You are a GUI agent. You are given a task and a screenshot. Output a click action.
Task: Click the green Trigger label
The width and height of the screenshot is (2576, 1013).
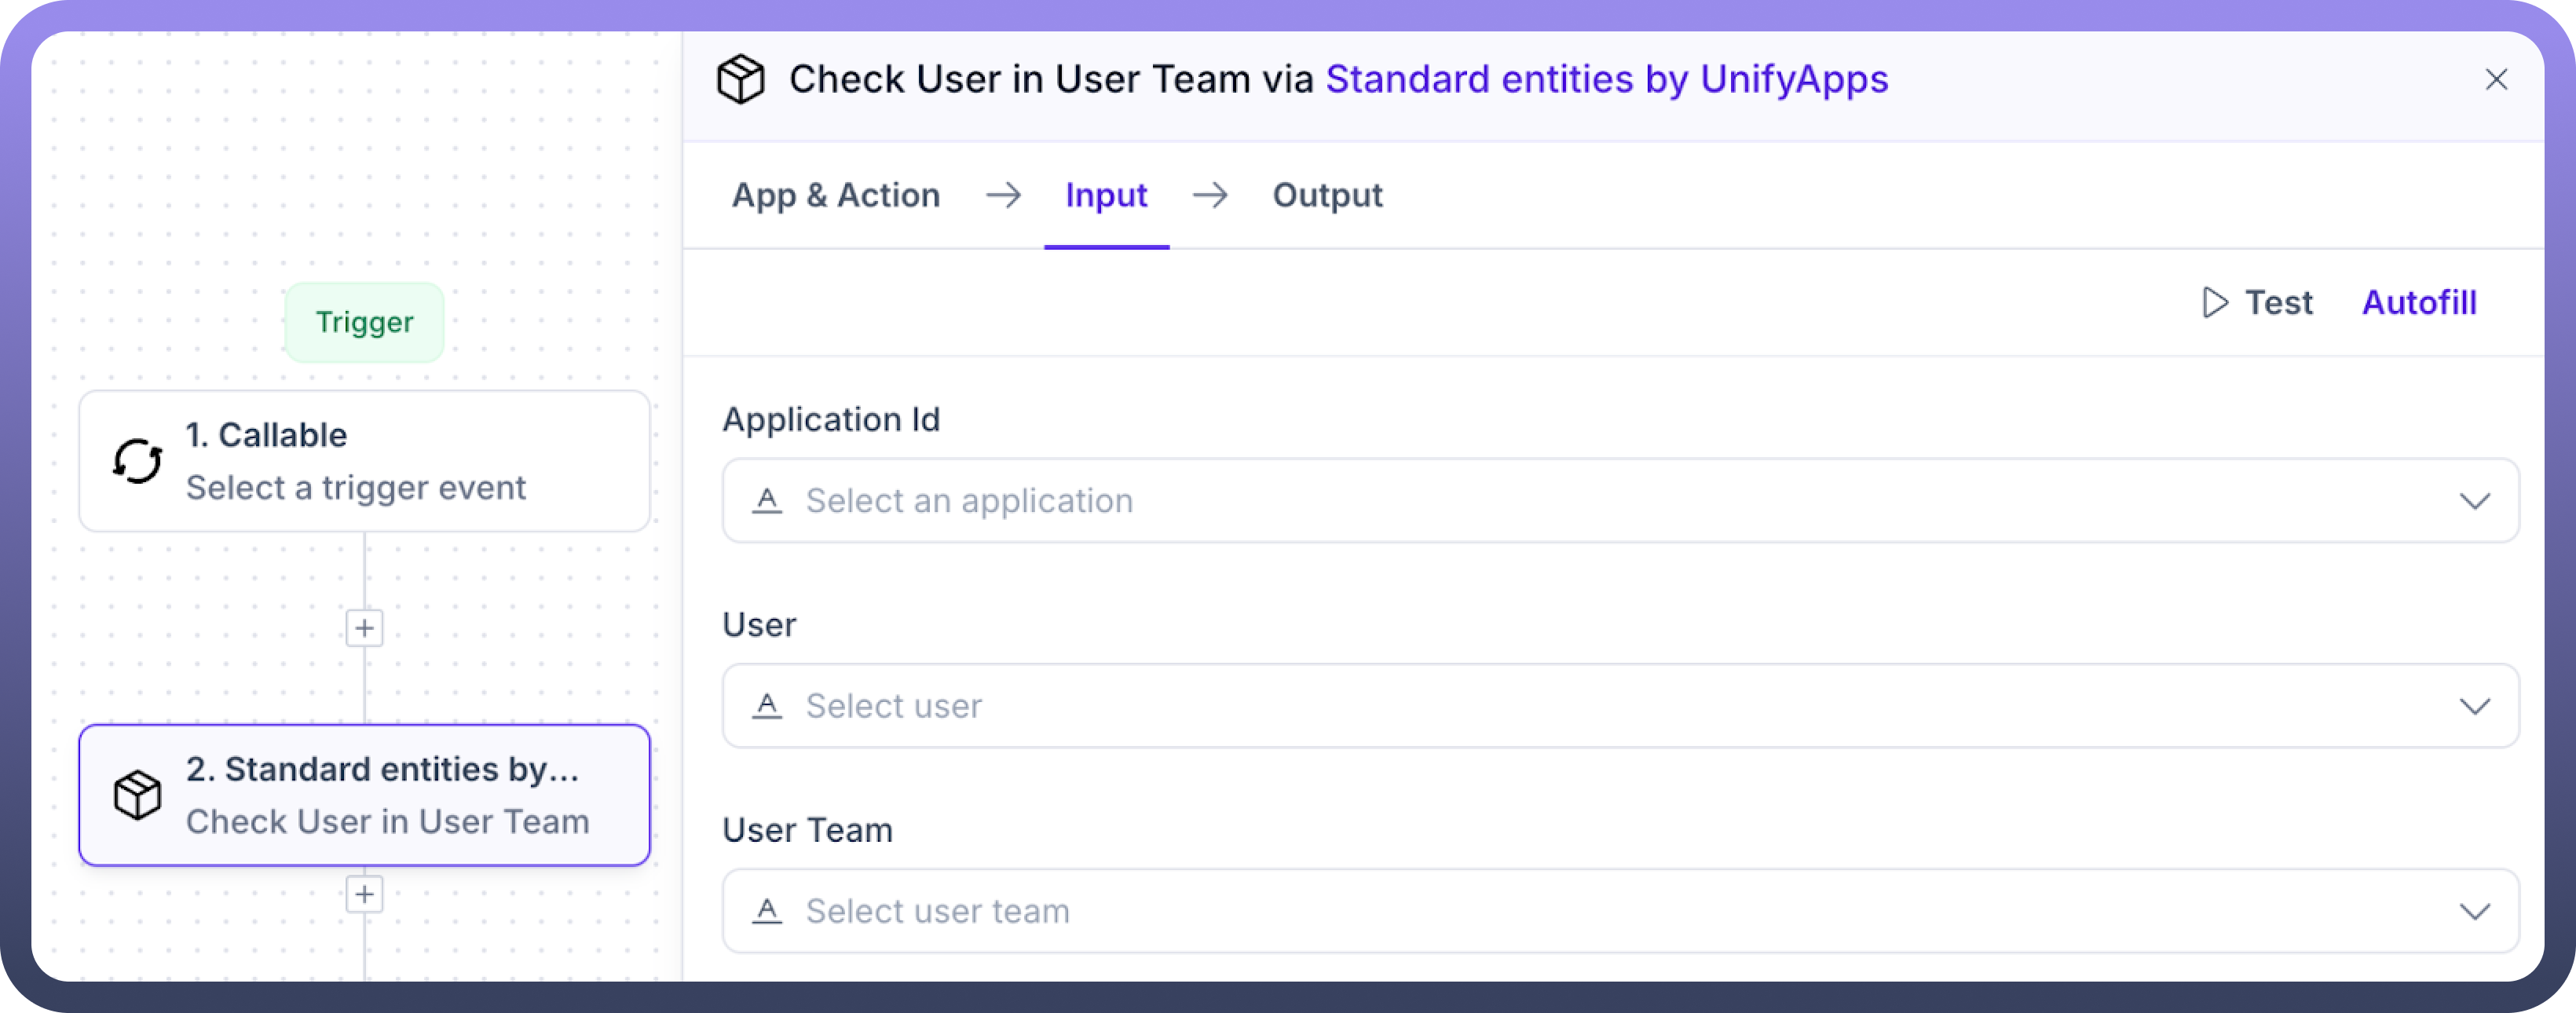(x=364, y=322)
